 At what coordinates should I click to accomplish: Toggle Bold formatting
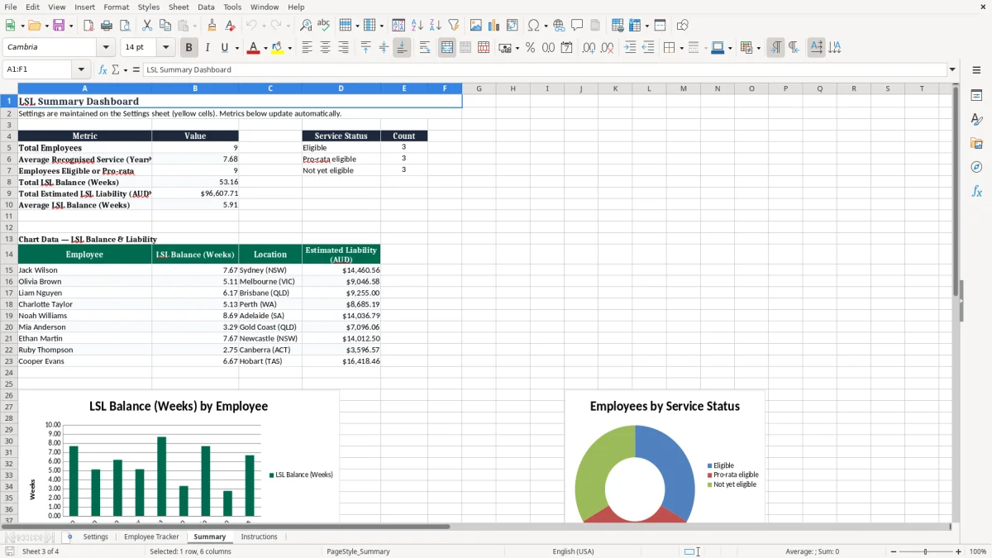(x=188, y=48)
